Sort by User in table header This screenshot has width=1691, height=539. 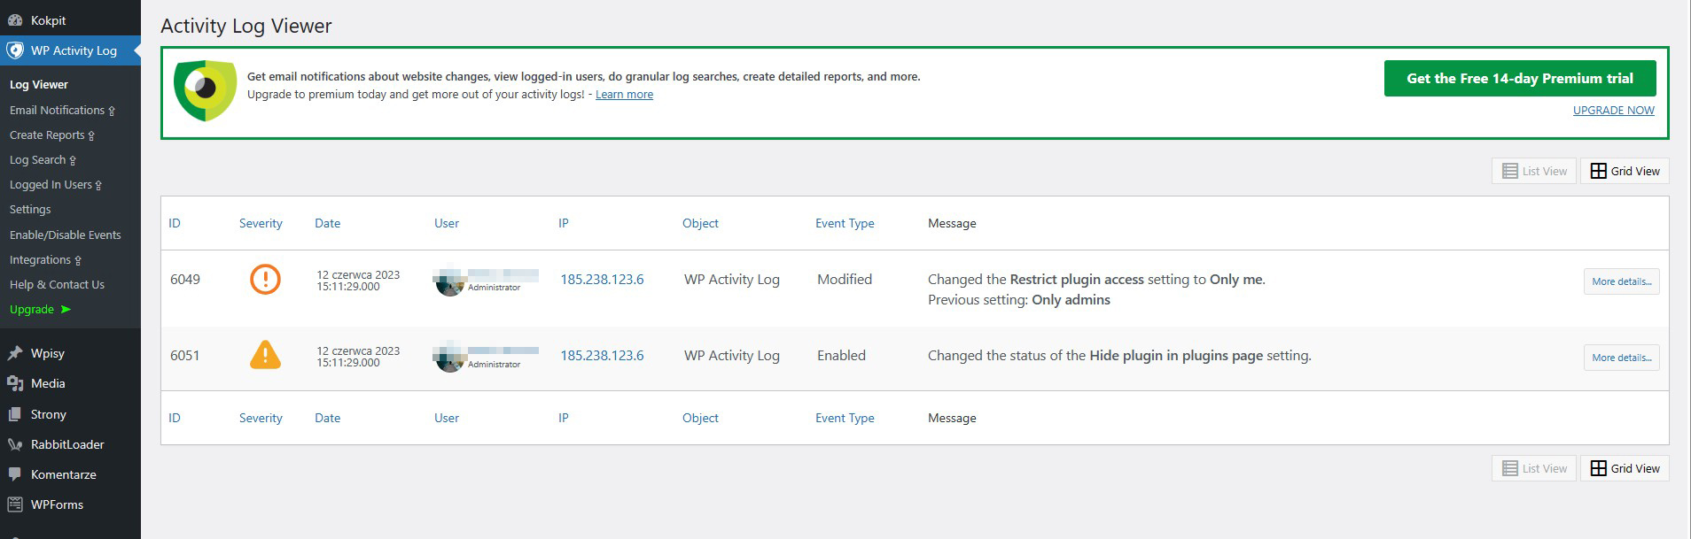coord(447,223)
